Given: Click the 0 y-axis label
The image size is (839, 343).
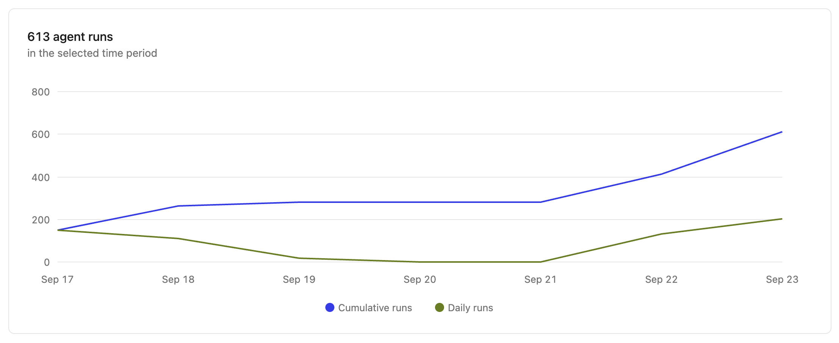Looking at the screenshot, I should coord(47,262).
